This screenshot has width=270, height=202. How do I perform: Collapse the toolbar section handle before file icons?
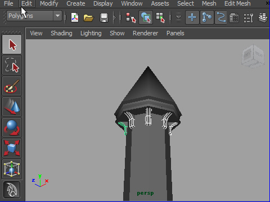65,17
